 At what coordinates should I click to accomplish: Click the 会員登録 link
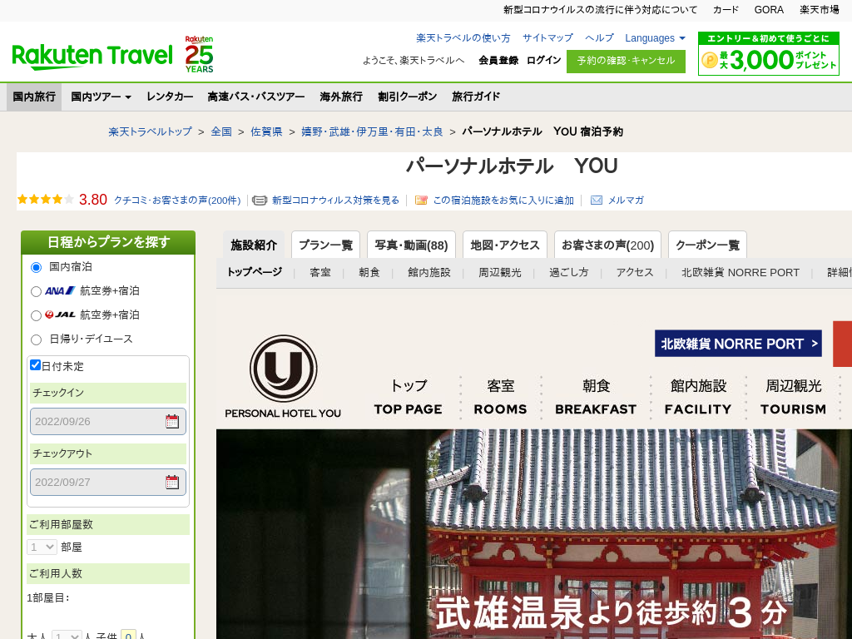[498, 60]
